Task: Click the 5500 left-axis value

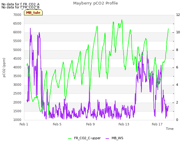Action: [x=17, y=41]
